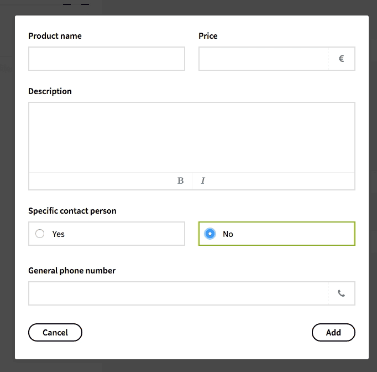Focus the Product name input field
This screenshot has height=372, width=377.
coord(107,59)
